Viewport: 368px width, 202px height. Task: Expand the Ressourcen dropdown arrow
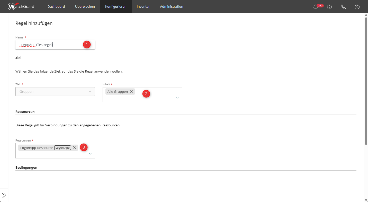click(x=90, y=154)
